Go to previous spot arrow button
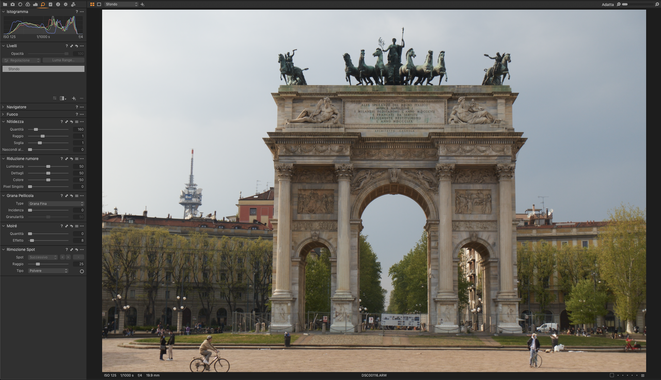Viewport: 661px width, 380px height. tap(62, 257)
